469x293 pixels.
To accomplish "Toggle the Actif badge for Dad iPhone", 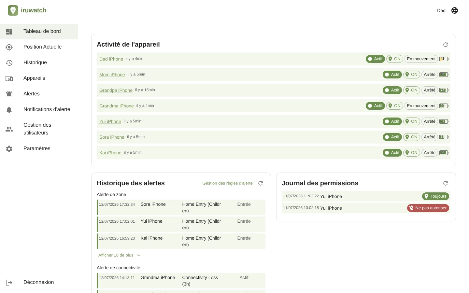I will coord(375,59).
